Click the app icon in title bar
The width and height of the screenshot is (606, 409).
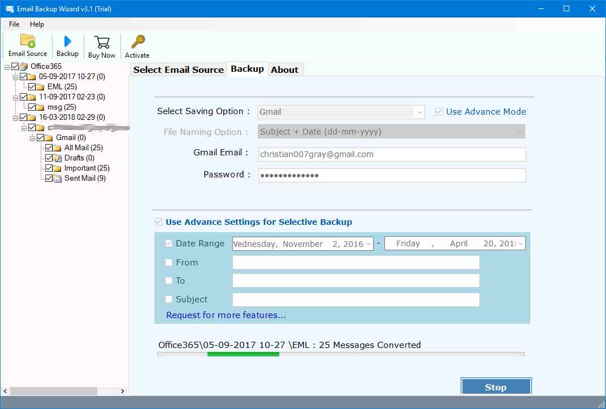[10, 8]
